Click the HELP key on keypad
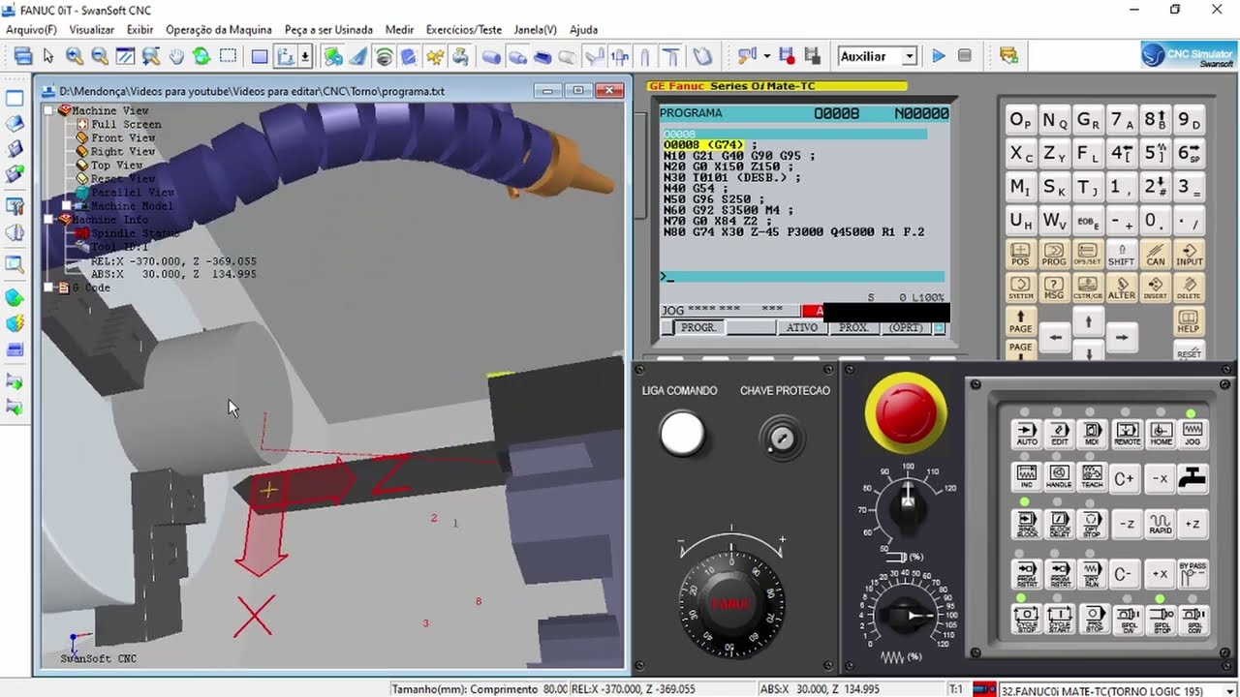Viewport: 1240px width, 697px height. point(1189,322)
